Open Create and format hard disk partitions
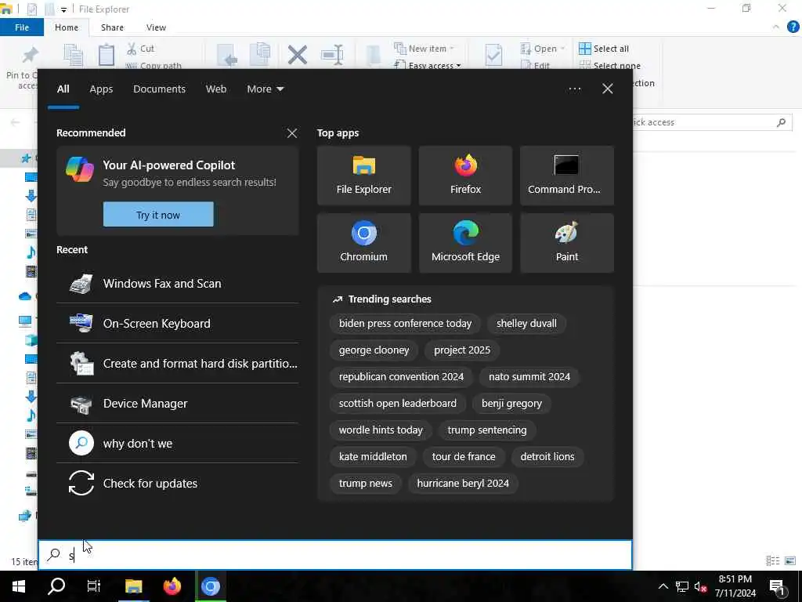Image resolution: width=802 pixels, height=602 pixels. (x=178, y=364)
